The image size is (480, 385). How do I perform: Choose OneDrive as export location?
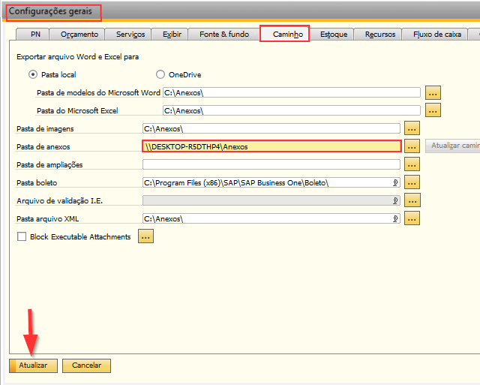pyautogui.click(x=160, y=74)
